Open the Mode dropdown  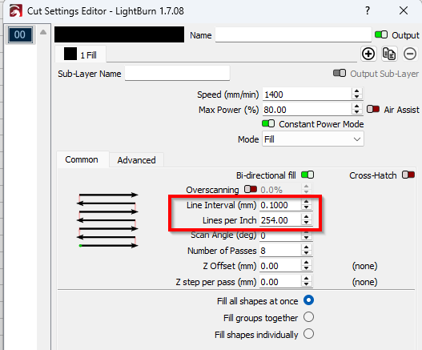[x=313, y=139]
